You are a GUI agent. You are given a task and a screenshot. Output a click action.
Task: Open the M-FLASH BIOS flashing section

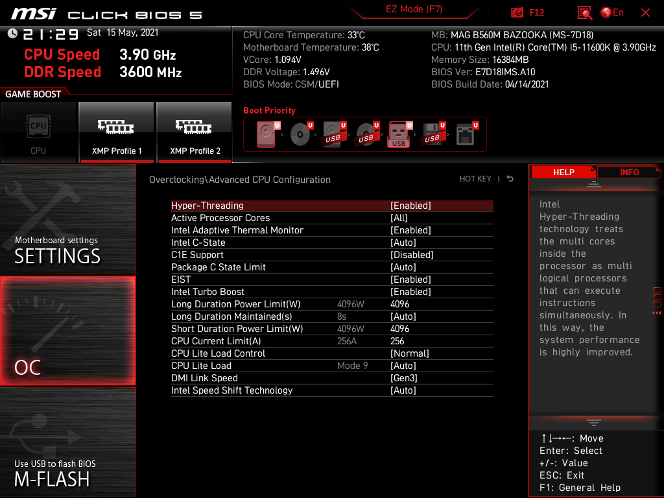67,442
